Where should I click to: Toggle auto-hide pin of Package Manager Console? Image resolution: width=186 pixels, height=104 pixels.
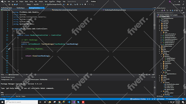pyautogui.click(x=153, y=77)
